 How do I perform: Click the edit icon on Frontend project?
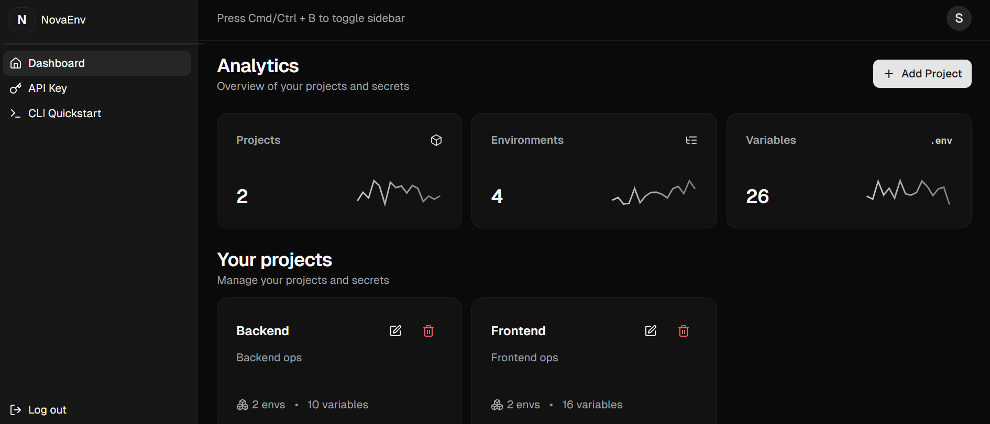click(x=651, y=331)
